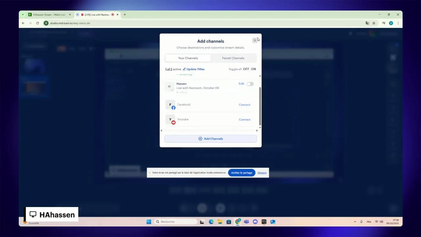Click the Youtube channel avatar icon
This screenshot has height=237, width=421.
point(170,119)
